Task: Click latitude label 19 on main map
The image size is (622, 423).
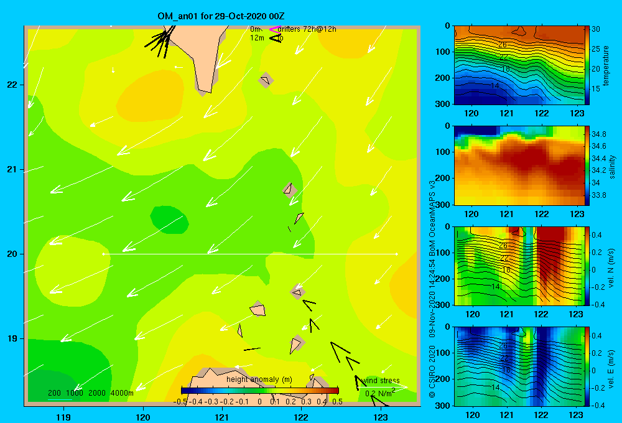Action: 12,338
